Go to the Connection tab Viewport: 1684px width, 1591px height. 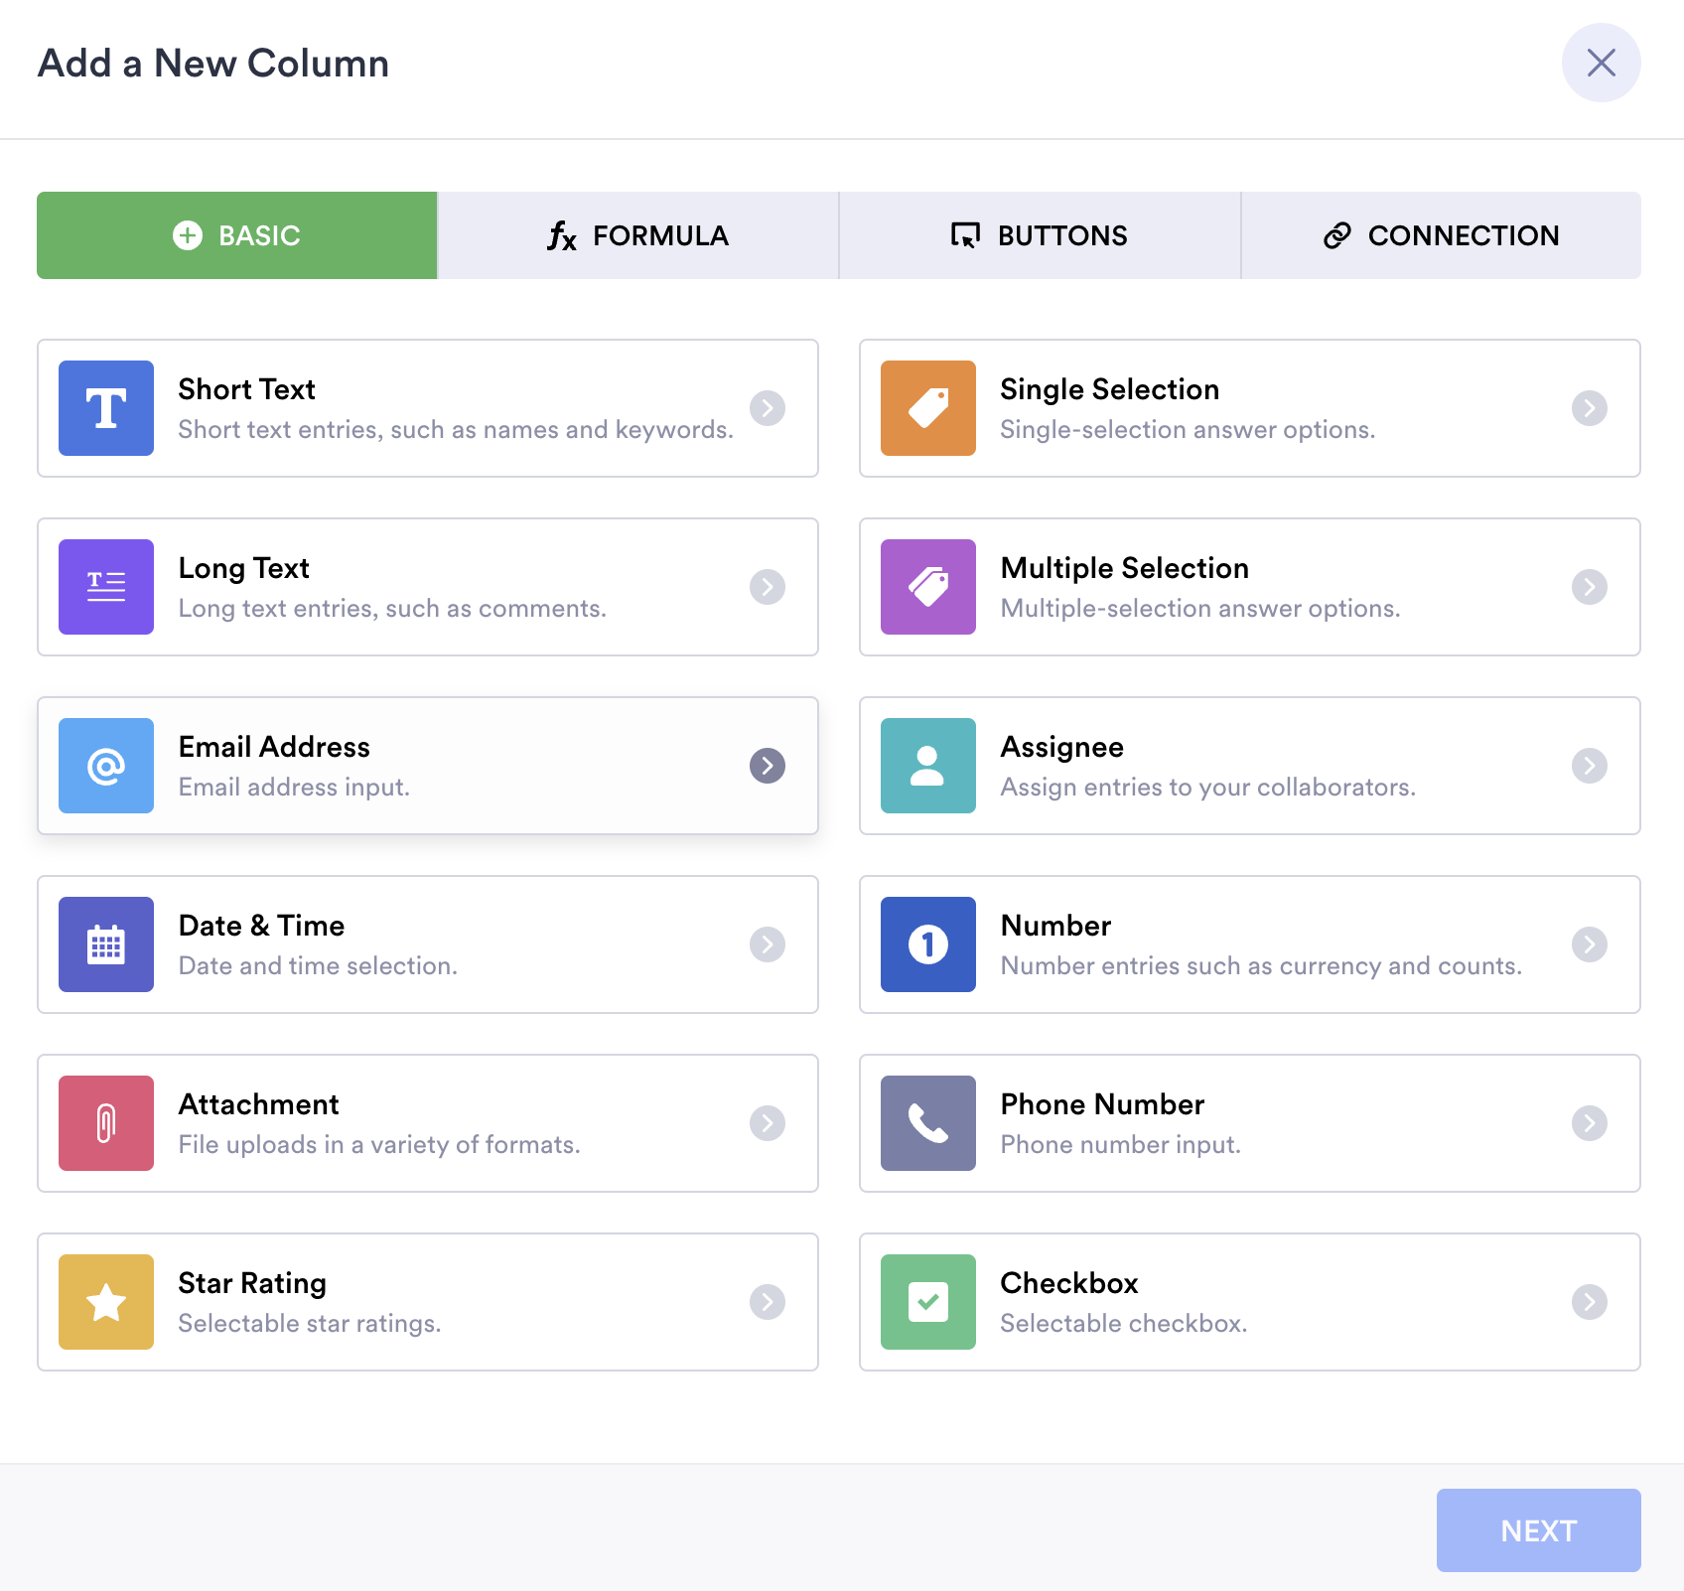[1441, 235]
